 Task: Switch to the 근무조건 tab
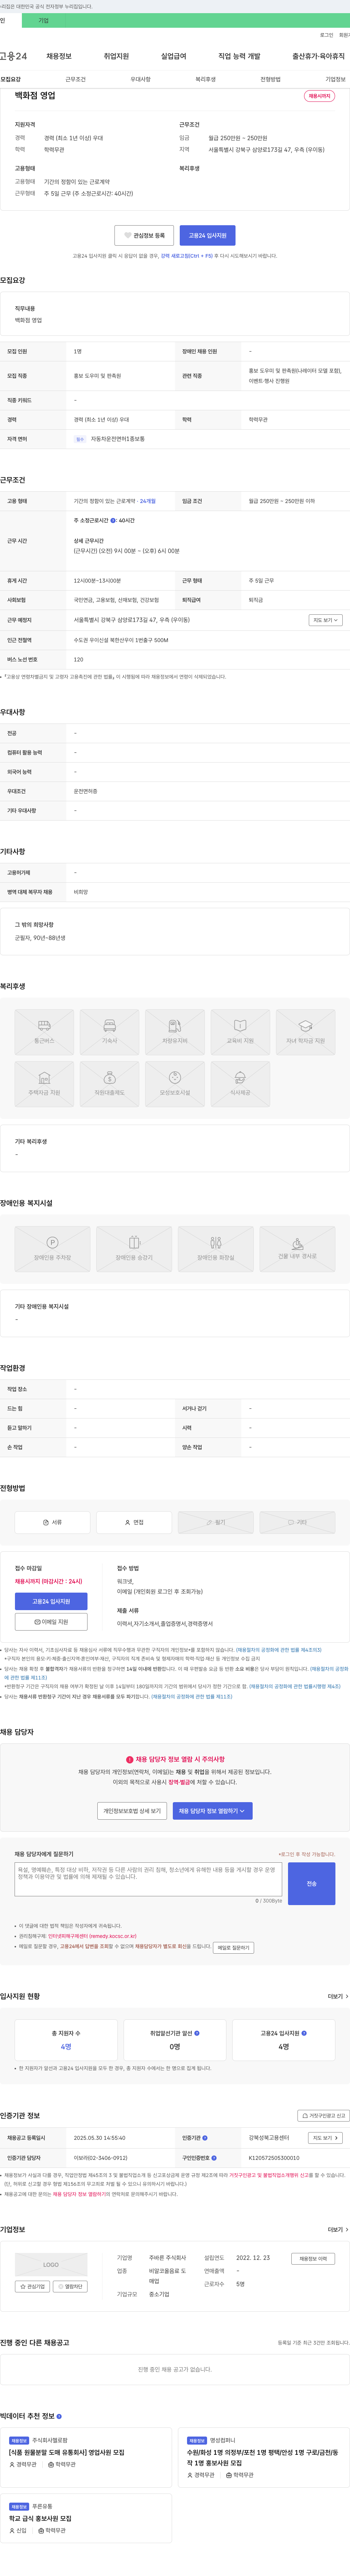75,79
